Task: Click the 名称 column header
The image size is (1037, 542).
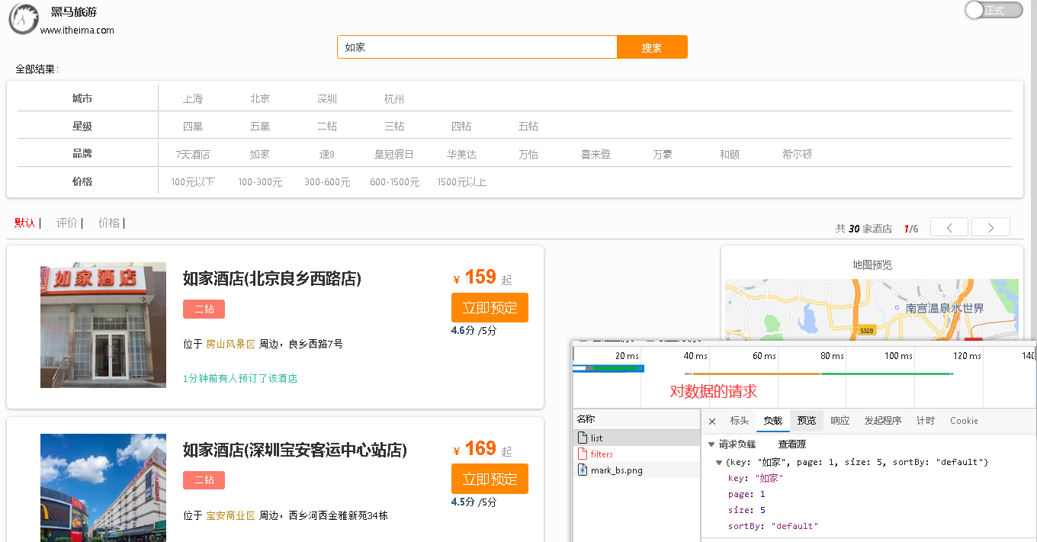Action: (x=586, y=419)
